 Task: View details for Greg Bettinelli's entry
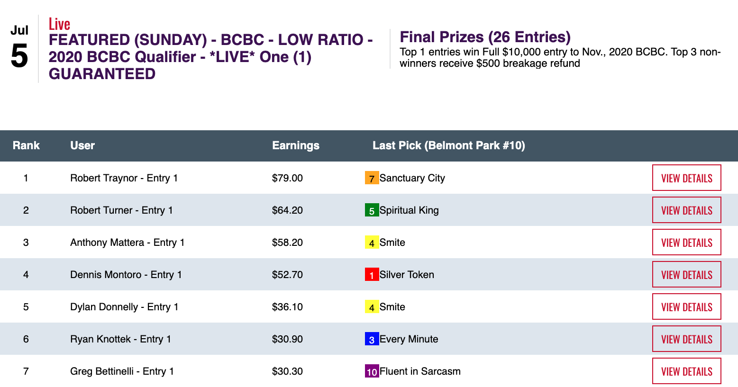(x=686, y=371)
